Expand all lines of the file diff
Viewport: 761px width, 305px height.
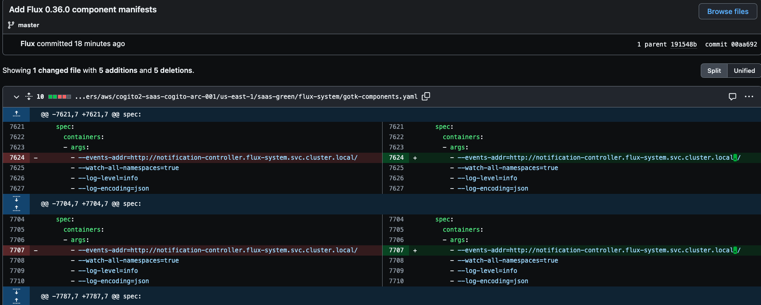click(29, 97)
